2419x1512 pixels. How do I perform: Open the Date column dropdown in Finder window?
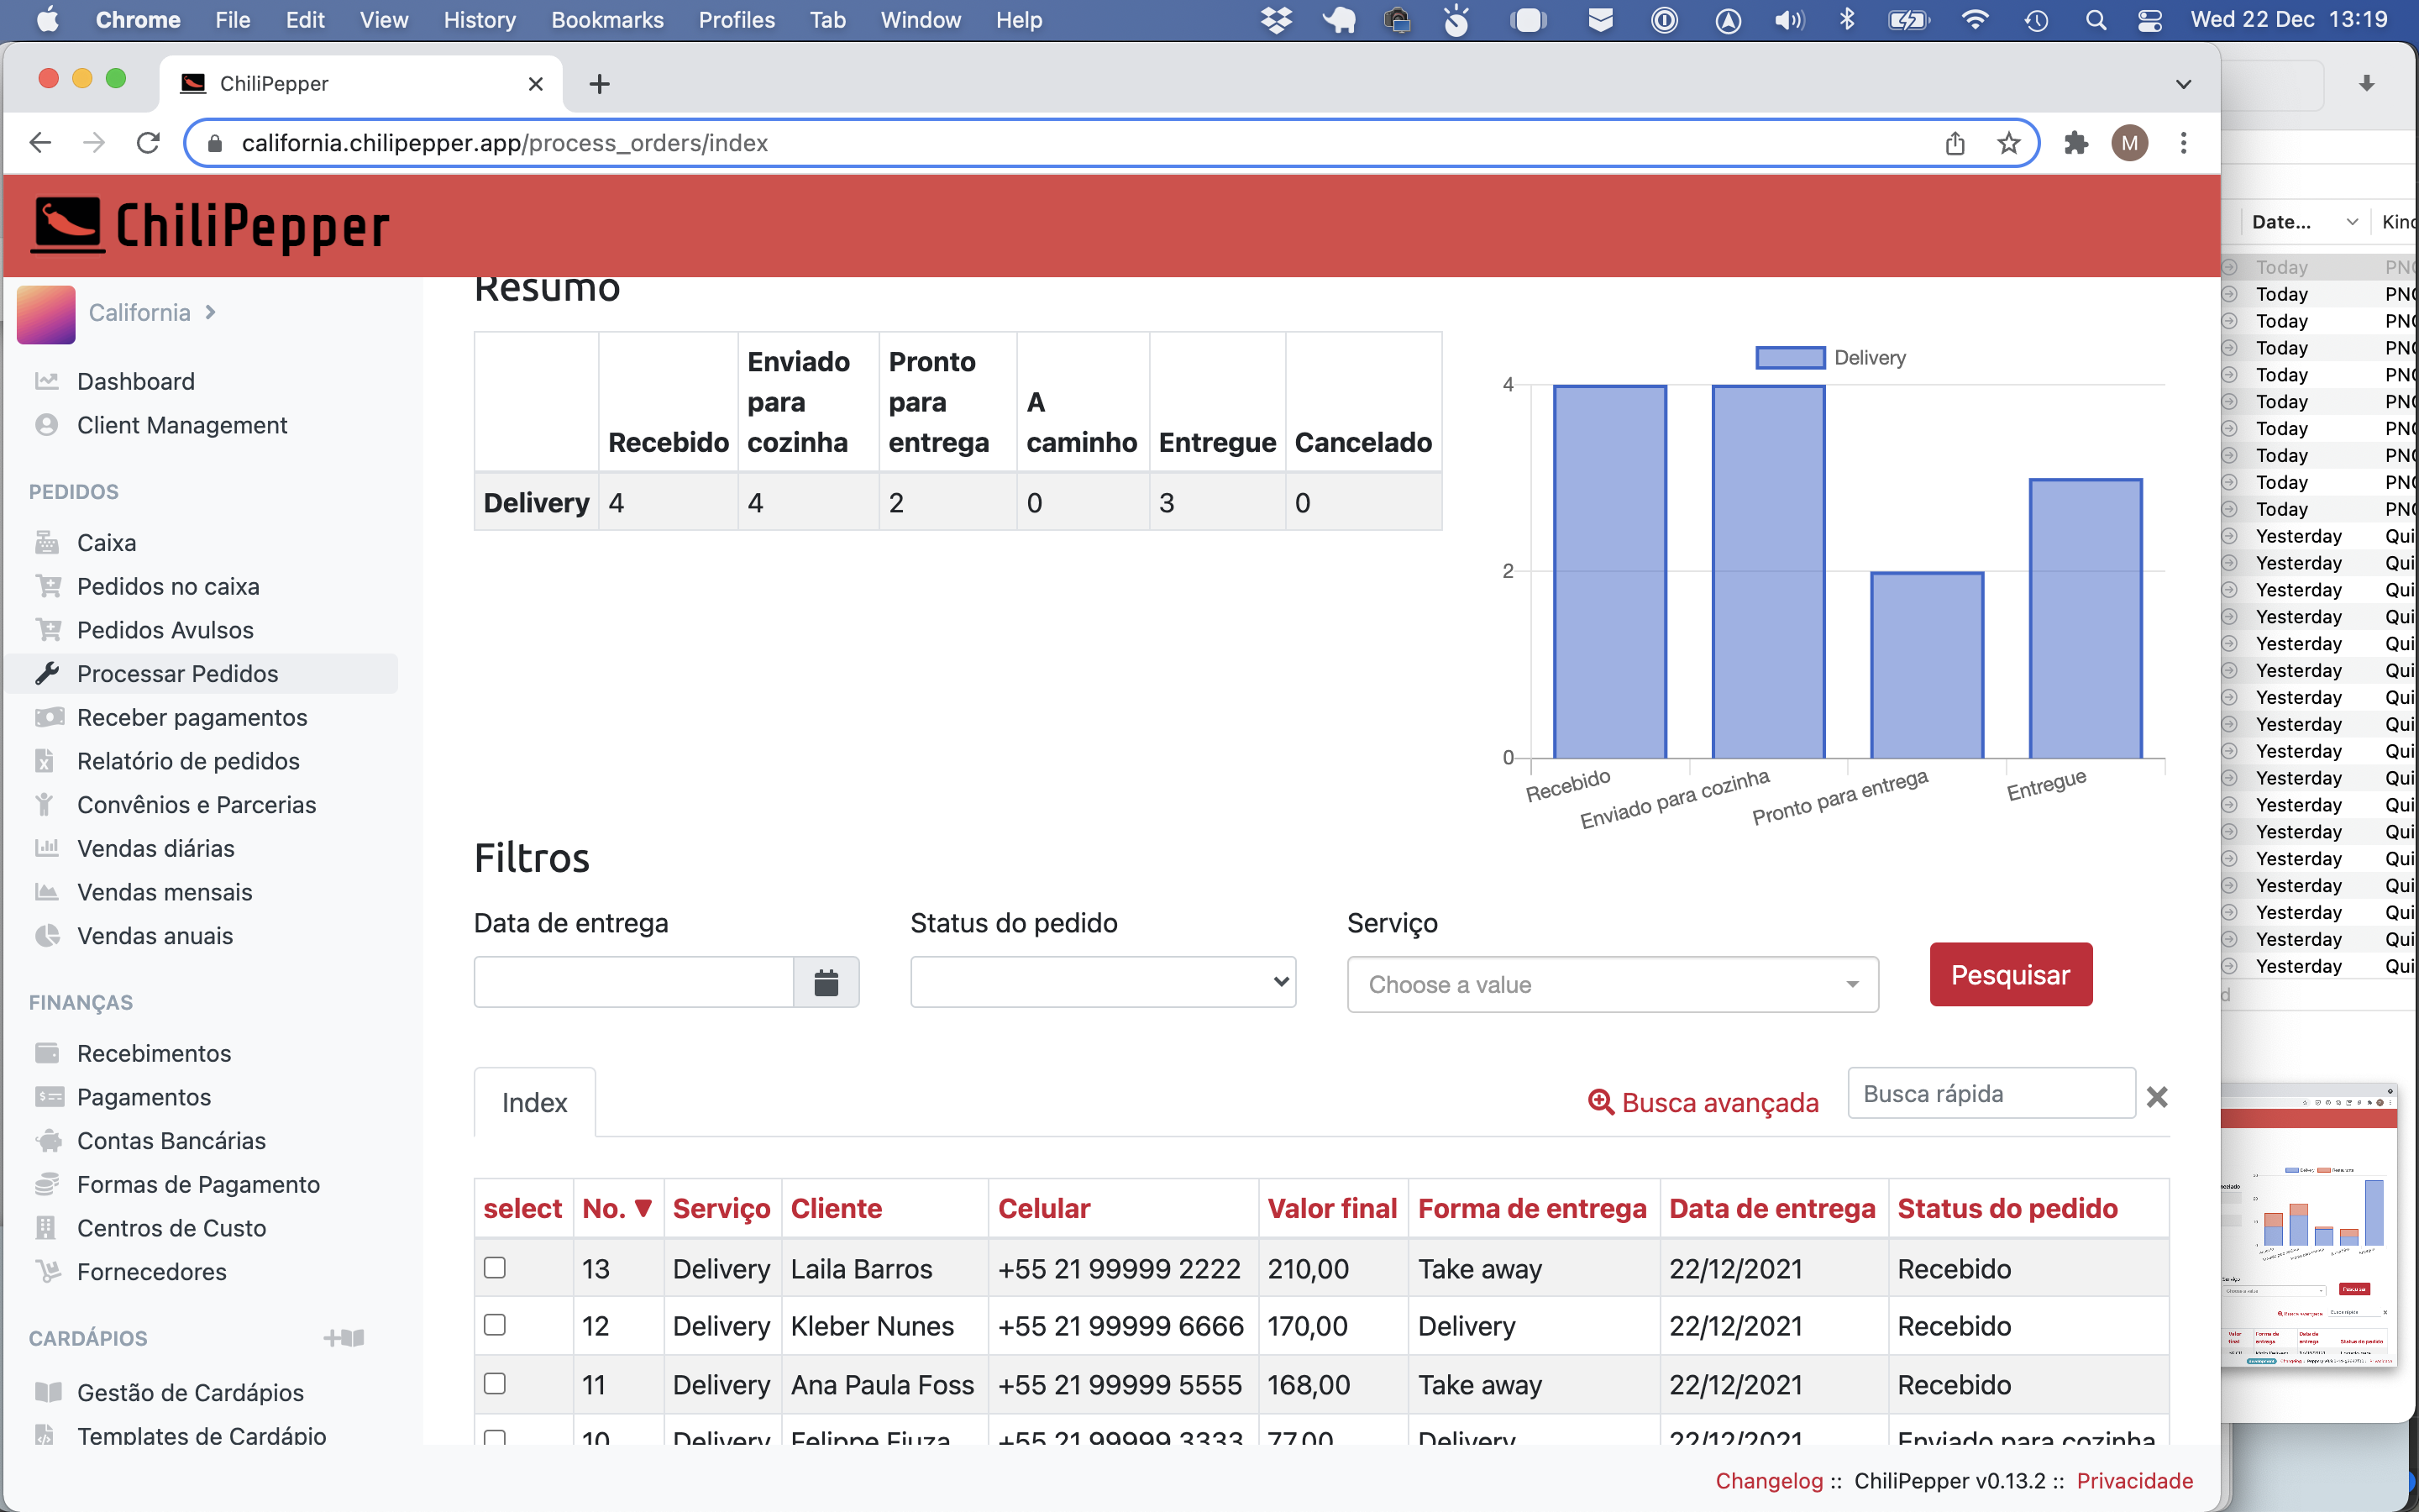tap(2353, 222)
